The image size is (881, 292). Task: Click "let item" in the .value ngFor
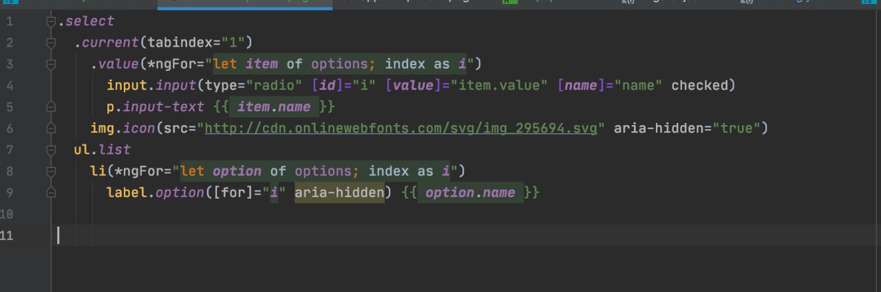[246, 65]
